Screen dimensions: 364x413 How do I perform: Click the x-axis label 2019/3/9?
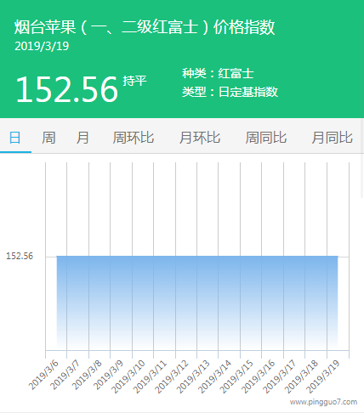pos(108,375)
